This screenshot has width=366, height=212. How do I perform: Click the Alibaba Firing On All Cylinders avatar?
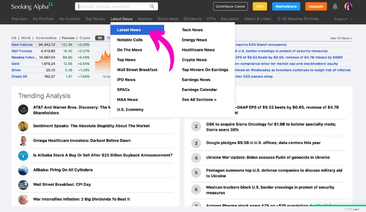pos(23,170)
